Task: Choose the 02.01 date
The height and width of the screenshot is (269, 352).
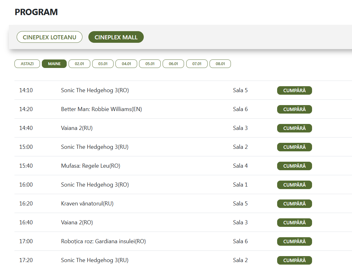Action: (80, 64)
